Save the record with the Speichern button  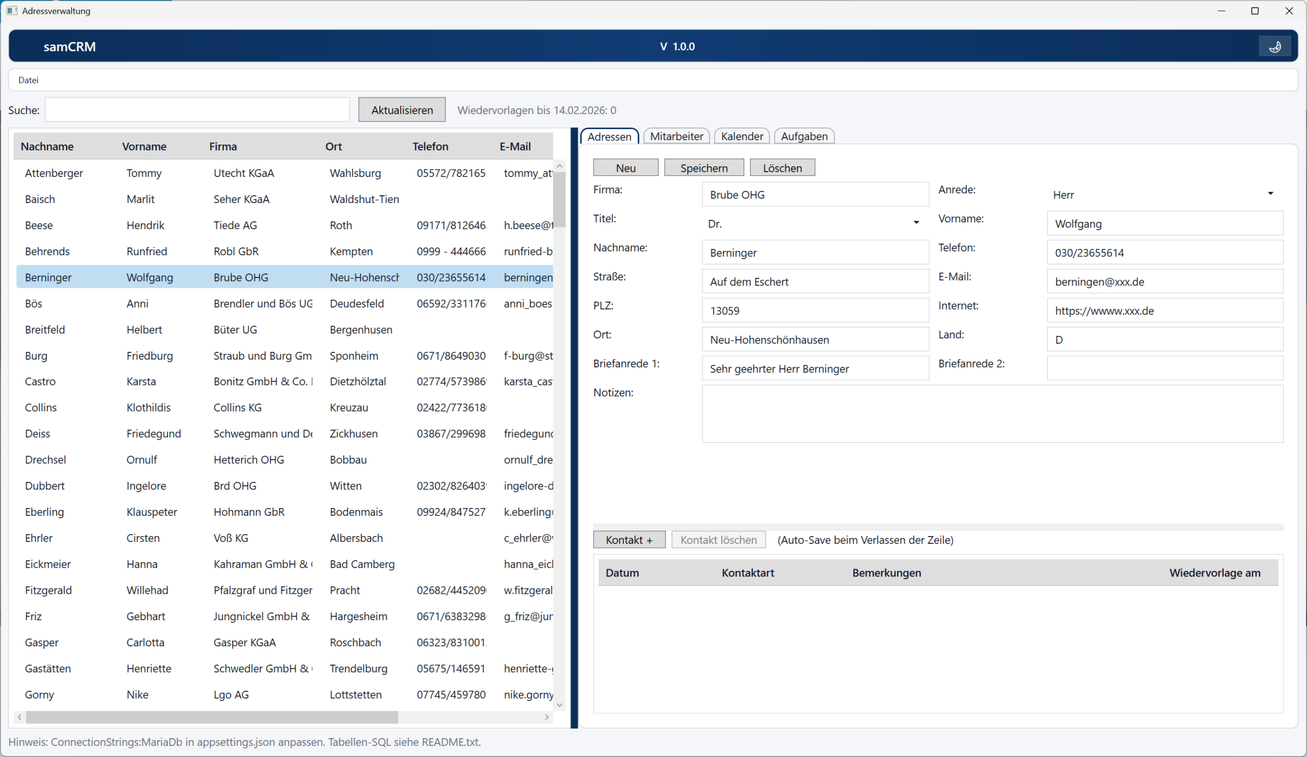tap(704, 168)
